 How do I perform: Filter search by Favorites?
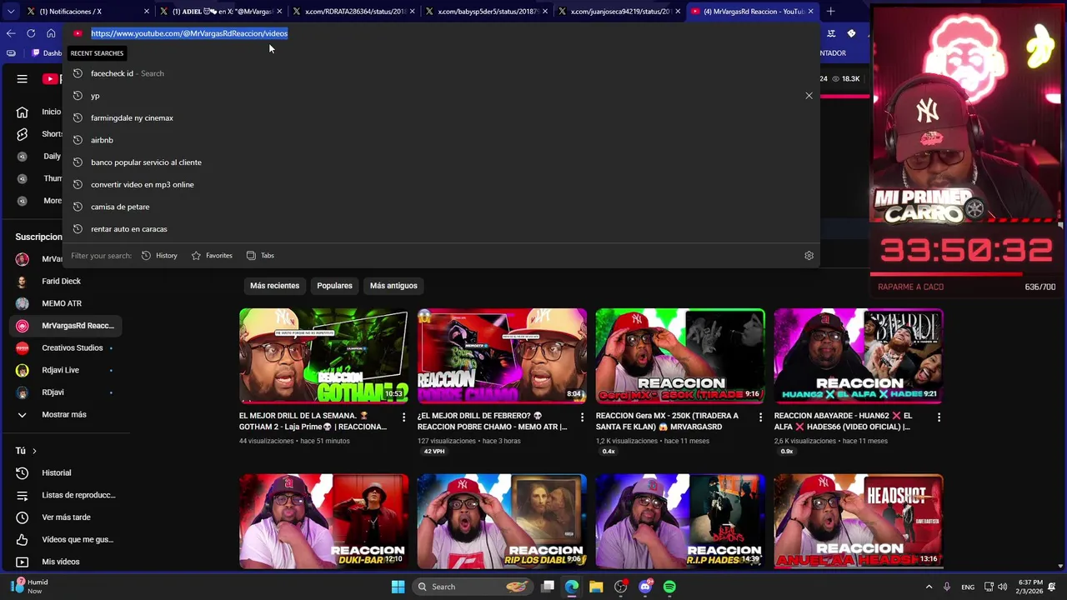(212, 256)
